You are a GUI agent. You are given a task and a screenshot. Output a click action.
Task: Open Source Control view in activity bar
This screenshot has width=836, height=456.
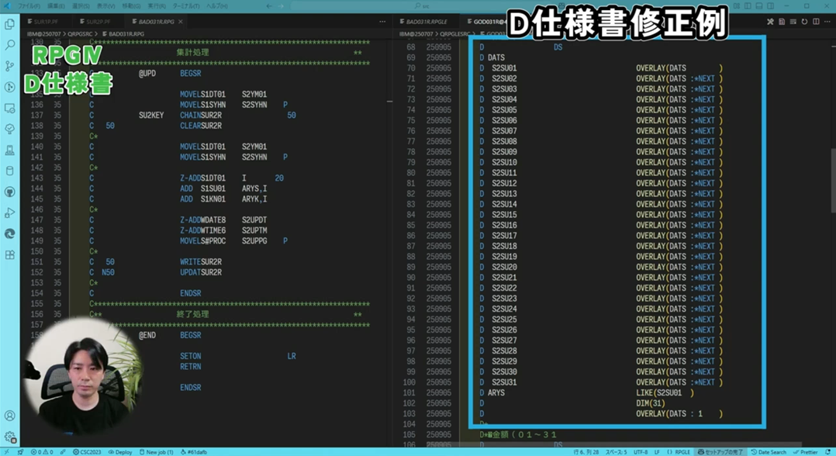click(10, 66)
